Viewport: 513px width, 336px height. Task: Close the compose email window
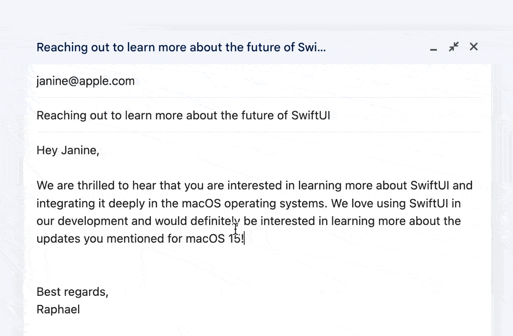click(474, 47)
